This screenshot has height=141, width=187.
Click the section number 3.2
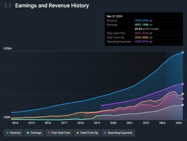point(7,6)
